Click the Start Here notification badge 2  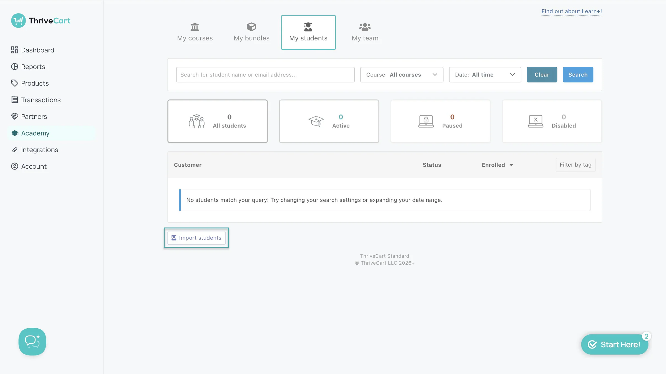[646, 336]
